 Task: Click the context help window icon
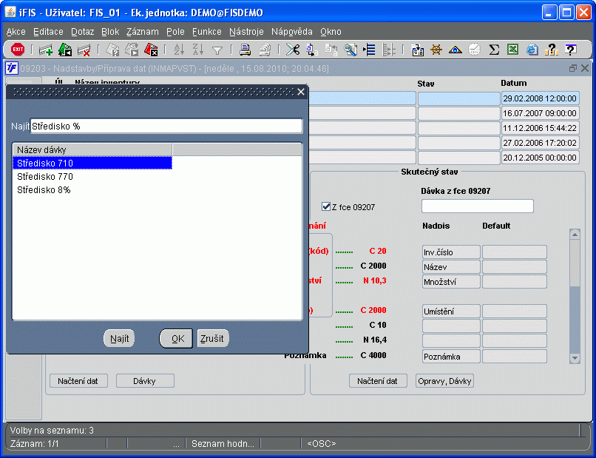[571, 50]
